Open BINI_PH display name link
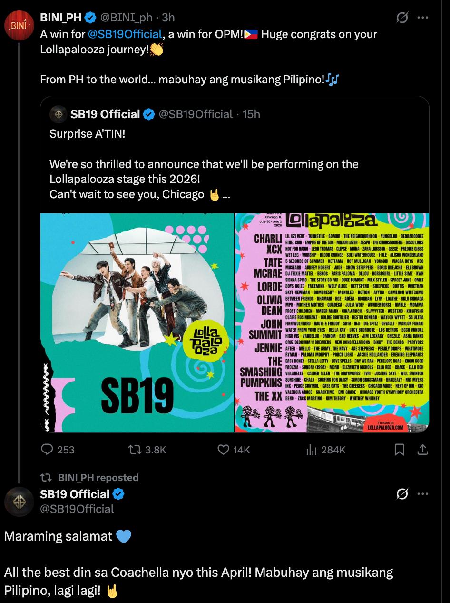 pyautogui.click(x=61, y=18)
